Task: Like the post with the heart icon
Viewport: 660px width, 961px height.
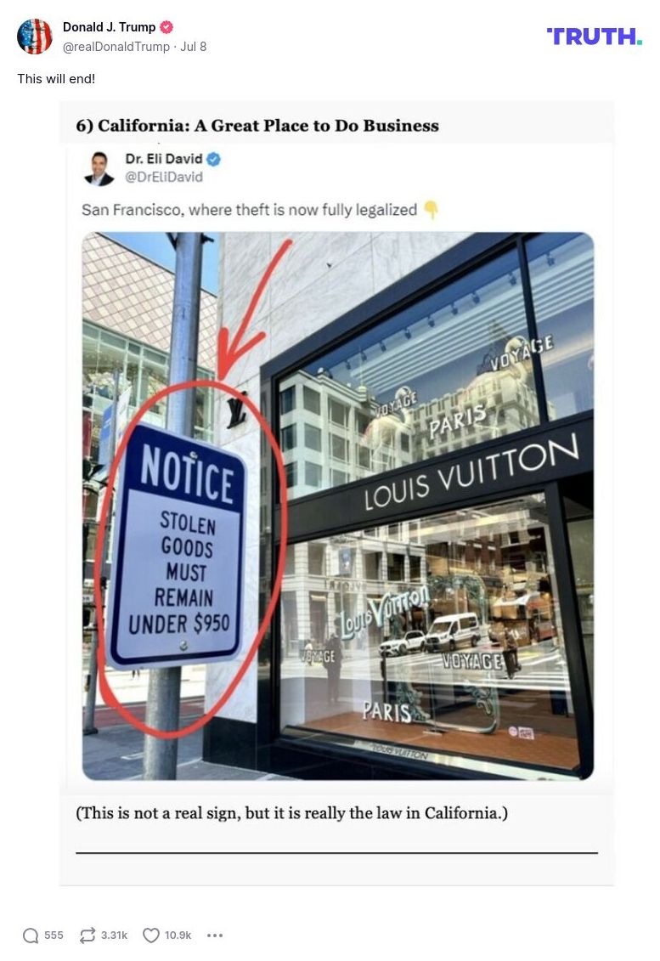Action: tap(150, 936)
